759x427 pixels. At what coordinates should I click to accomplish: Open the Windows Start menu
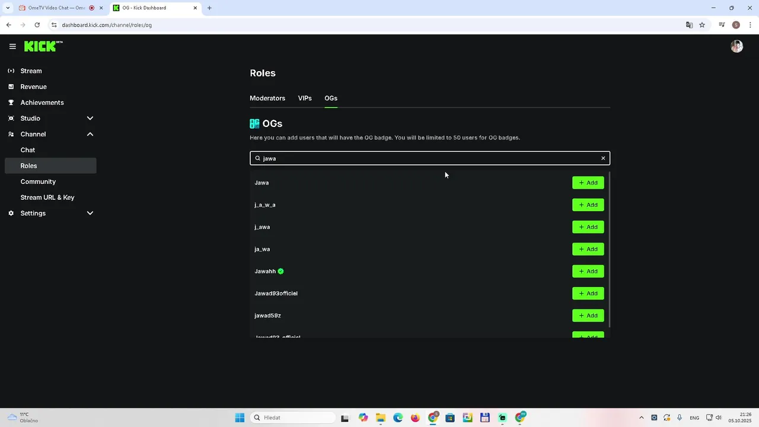pyautogui.click(x=240, y=418)
